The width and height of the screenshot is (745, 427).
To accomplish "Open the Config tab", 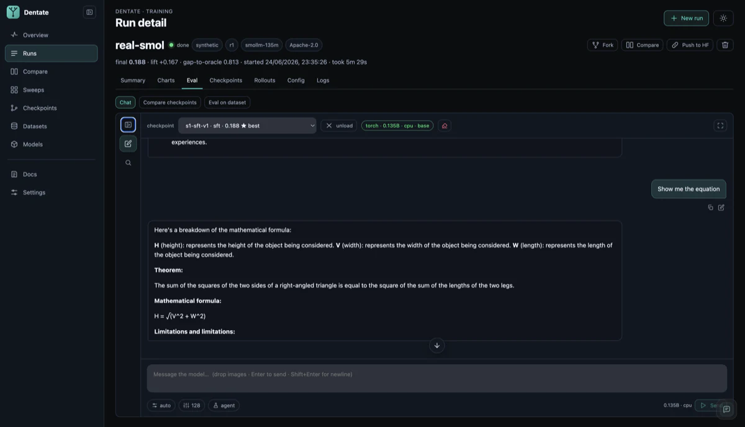I will 296,81.
